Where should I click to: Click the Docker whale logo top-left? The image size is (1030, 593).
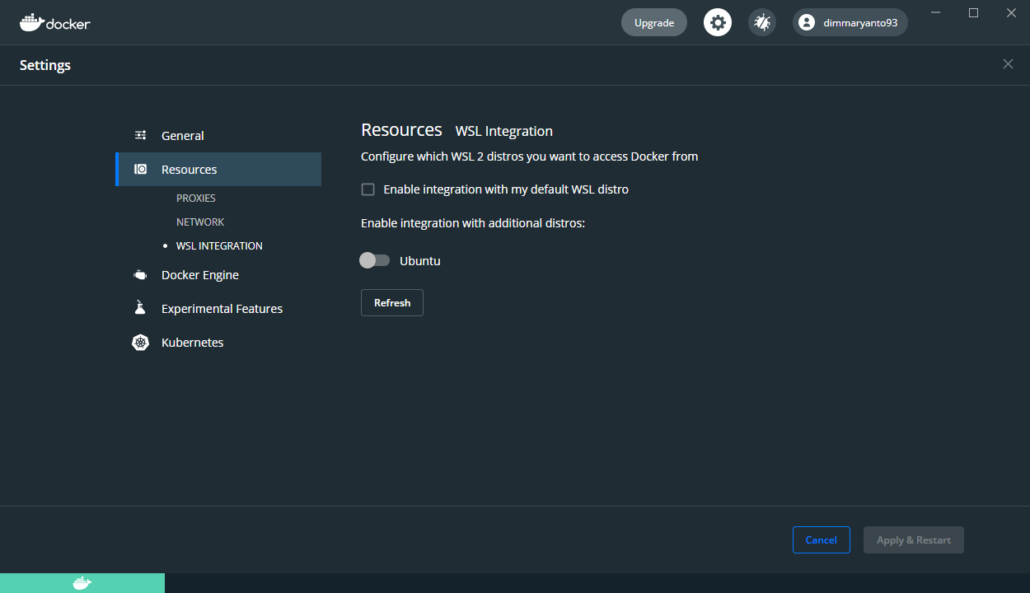tap(33, 23)
